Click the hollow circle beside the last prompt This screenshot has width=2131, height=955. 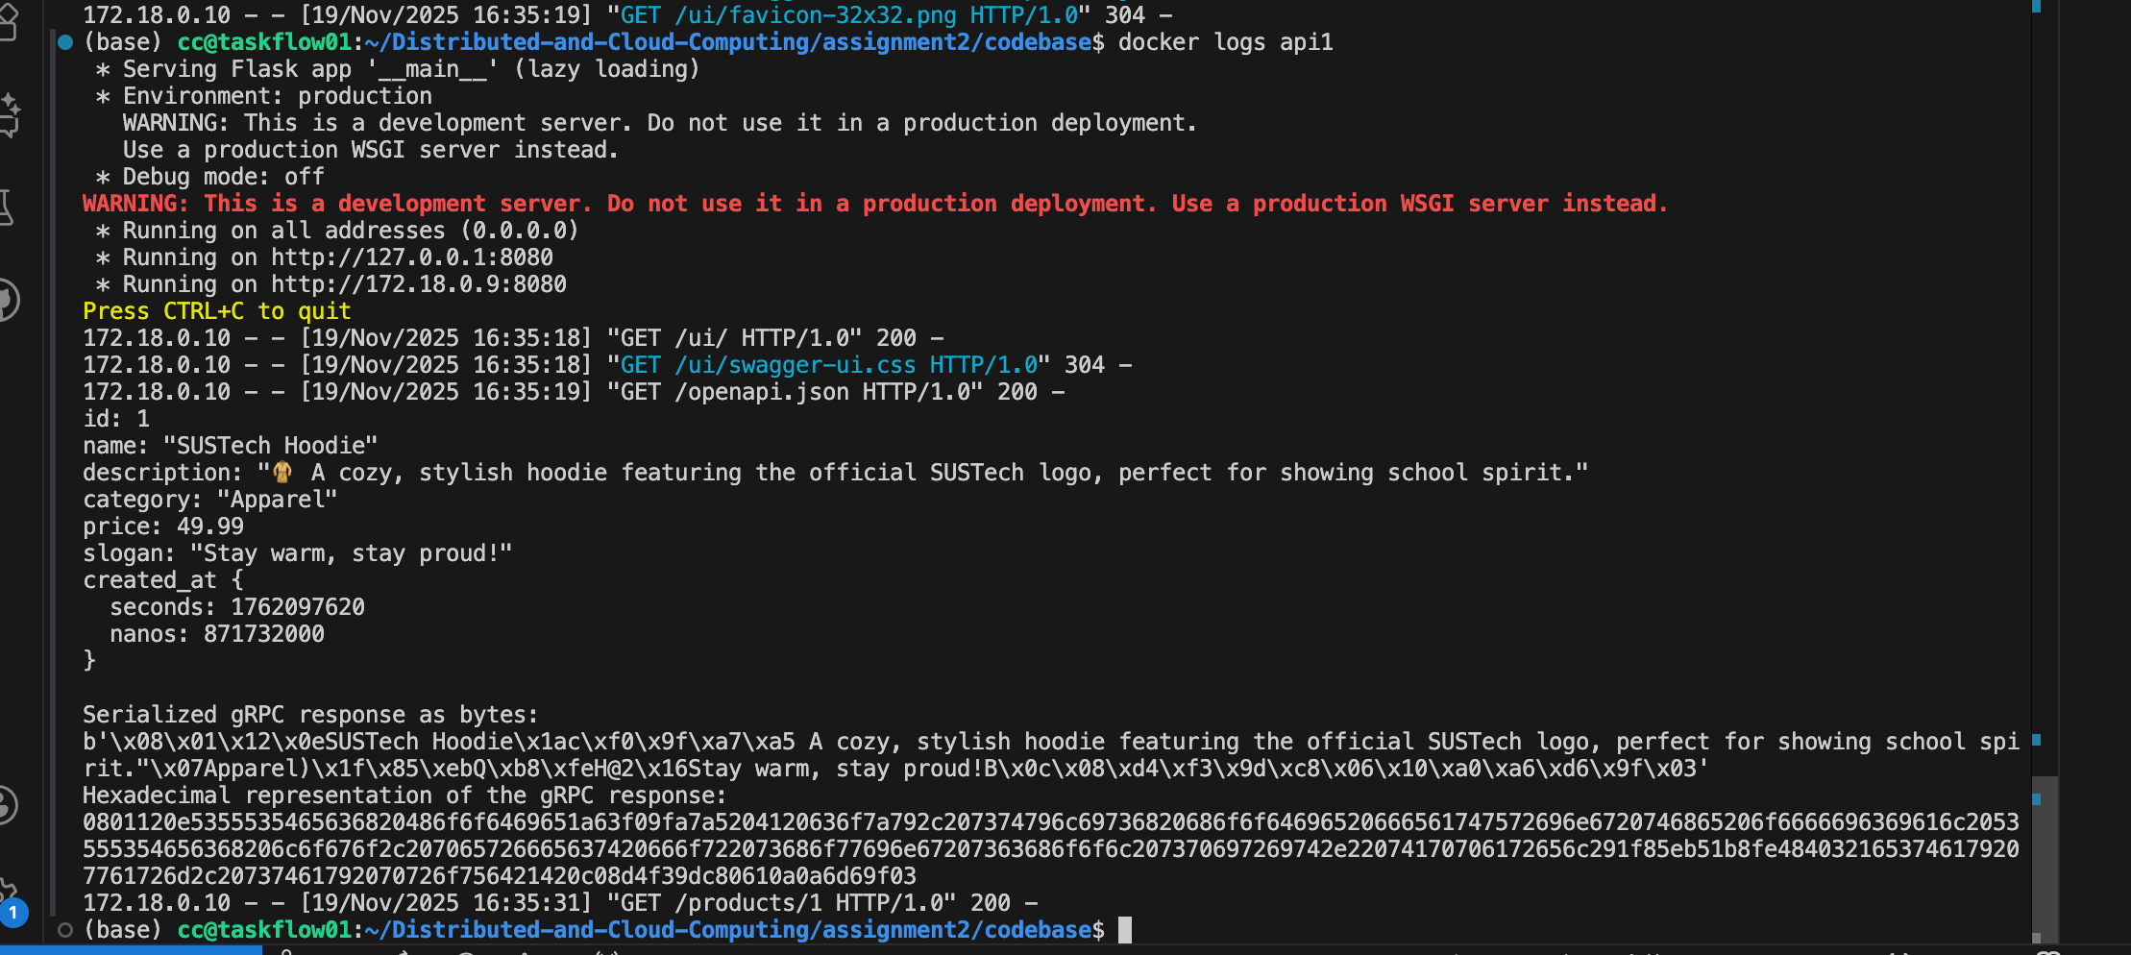click(65, 930)
